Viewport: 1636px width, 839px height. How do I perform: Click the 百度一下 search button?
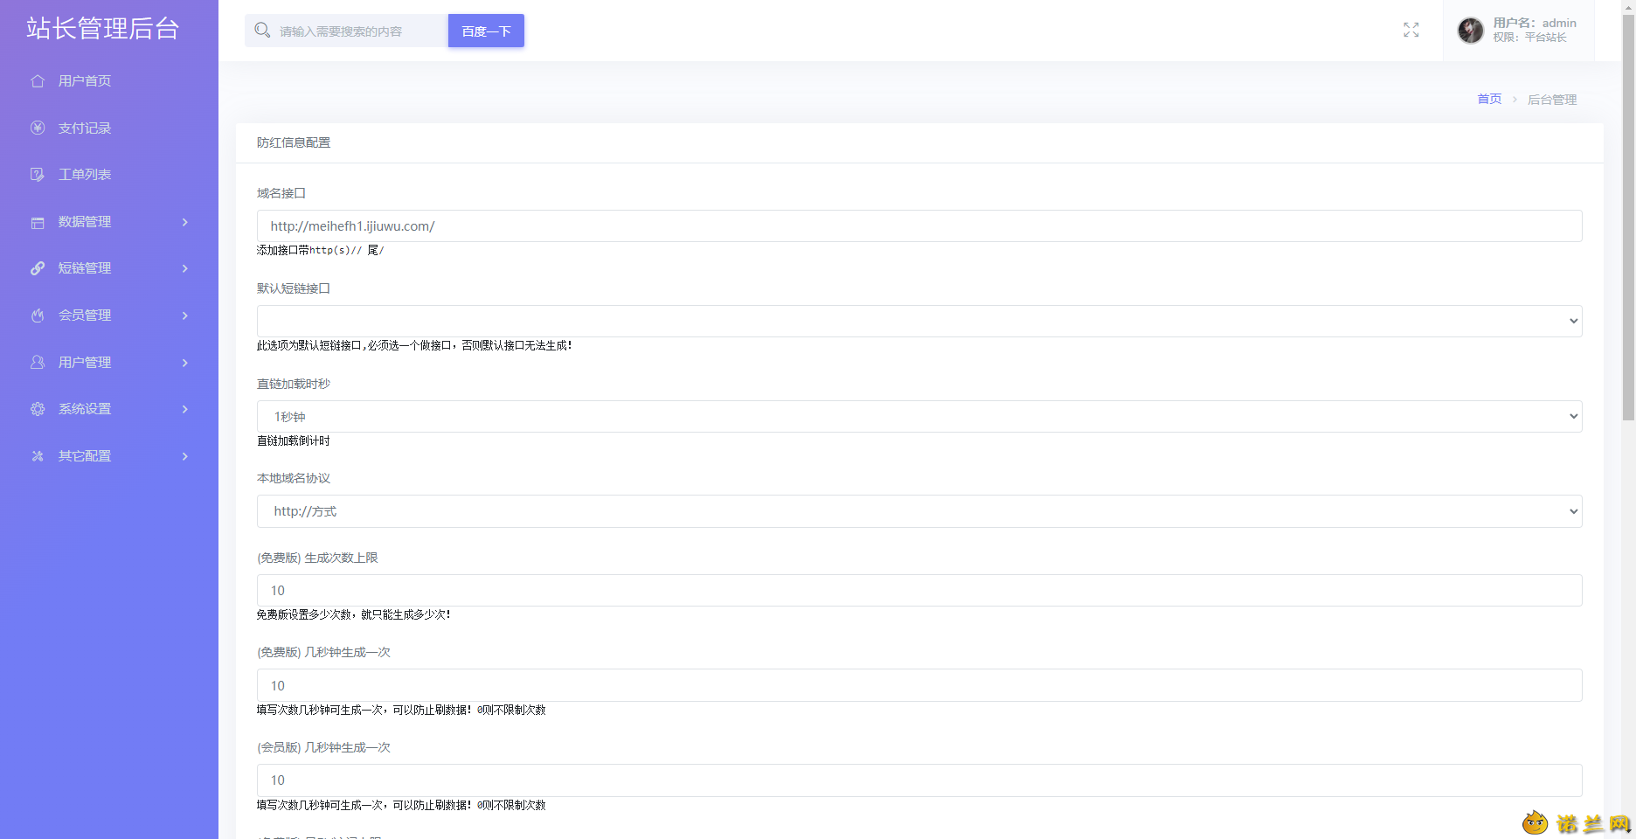coord(486,31)
